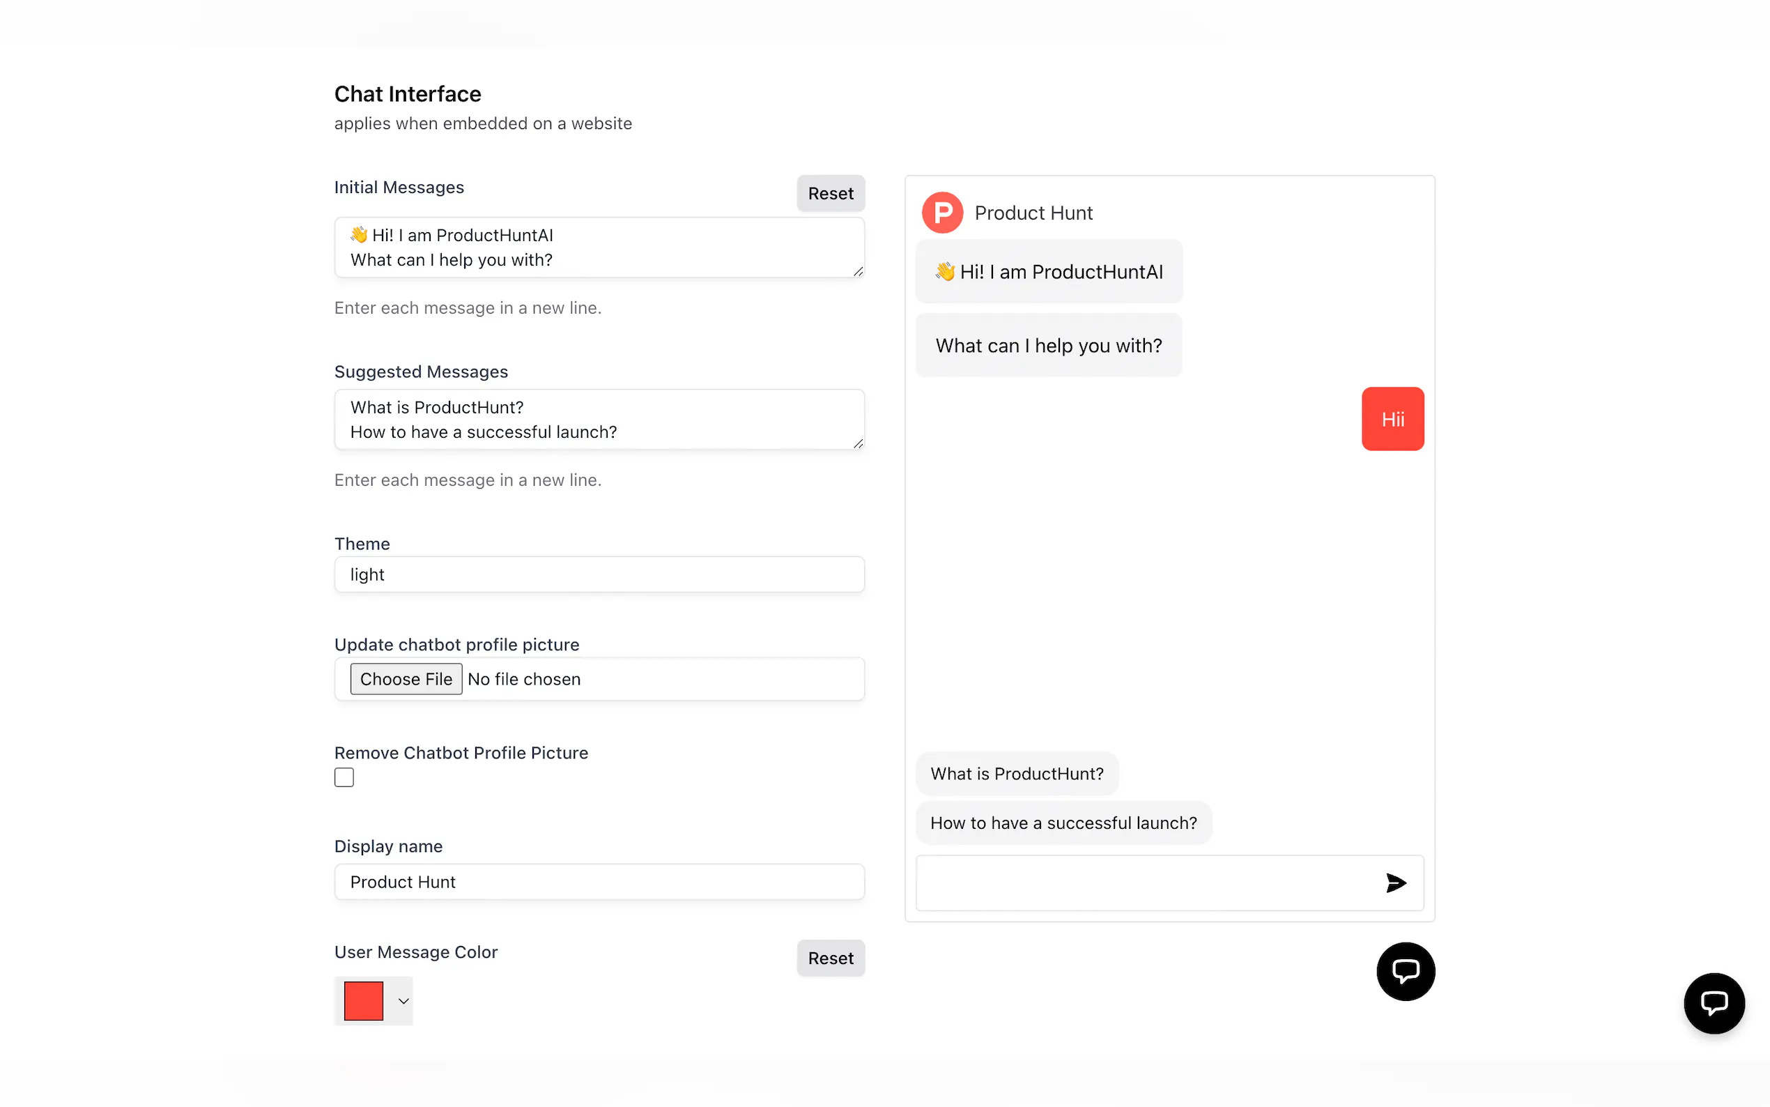Image resolution: width=1770 pixels, height=1107 pixels.
Task: Click the red 'Hii' user message bubble
Action: 1392,419
